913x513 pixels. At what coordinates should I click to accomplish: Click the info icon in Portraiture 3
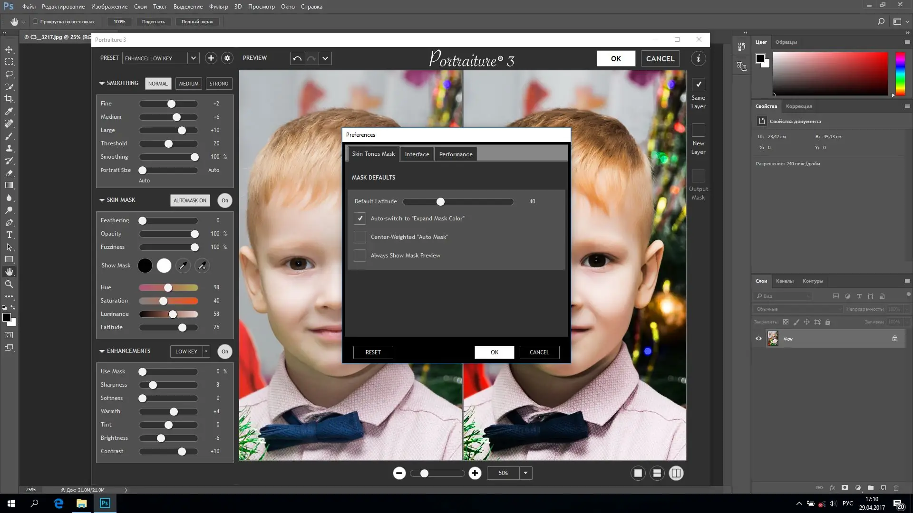pos(698,58)
